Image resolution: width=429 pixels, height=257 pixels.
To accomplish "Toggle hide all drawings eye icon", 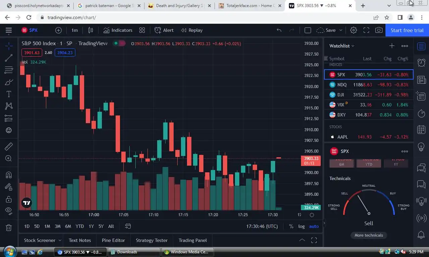I will pyautogui.click(x=9, y=211).
